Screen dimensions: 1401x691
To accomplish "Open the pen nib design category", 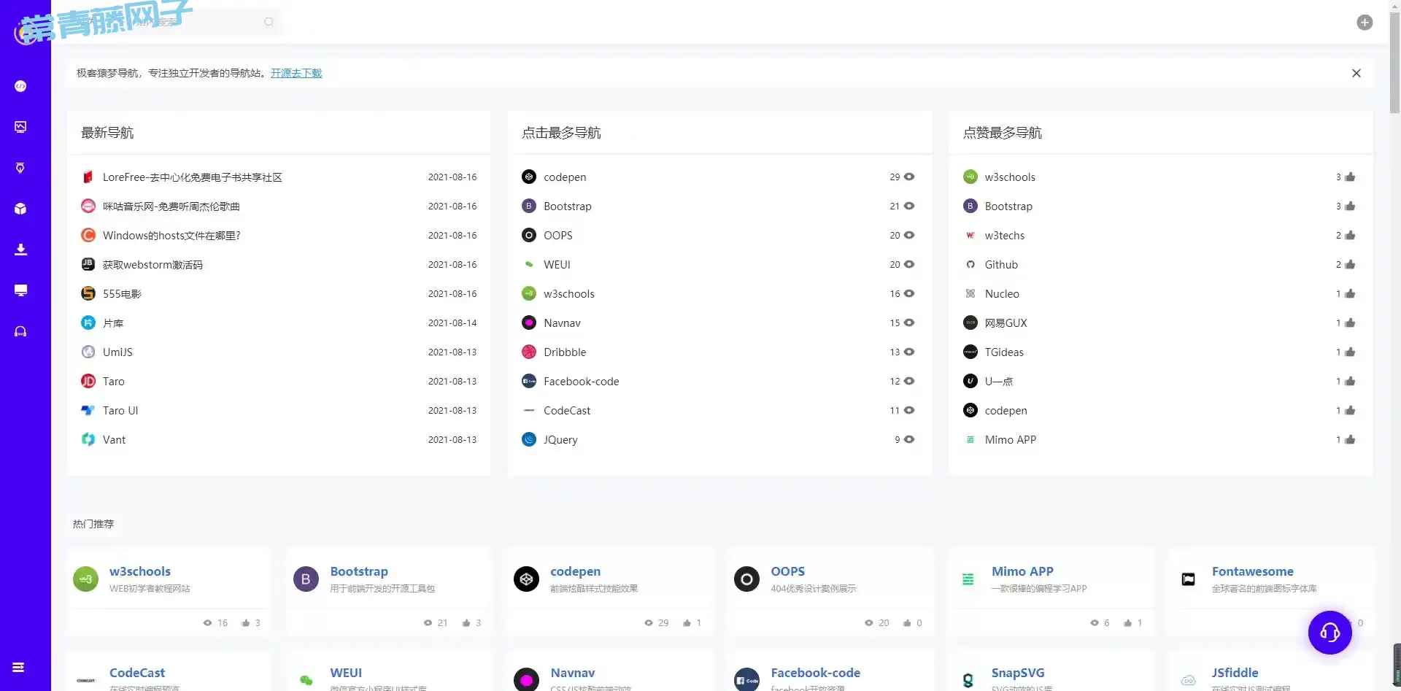I will click(x=20, y=168).
